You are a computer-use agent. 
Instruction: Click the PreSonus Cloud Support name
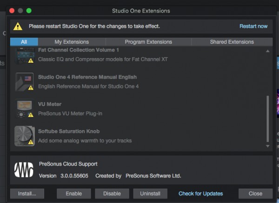tap(68, 164)
